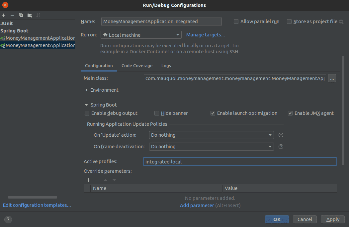This screenshot has height=227, width=349.
Task: Sort configurations alphabetically
Action: (x=38, y=15)
